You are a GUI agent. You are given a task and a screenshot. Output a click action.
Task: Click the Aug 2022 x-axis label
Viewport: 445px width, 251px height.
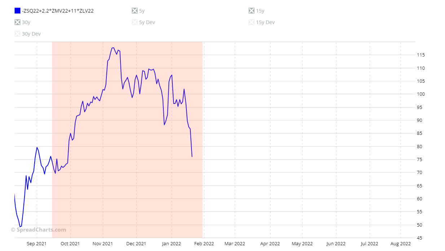tap(400, 244)
